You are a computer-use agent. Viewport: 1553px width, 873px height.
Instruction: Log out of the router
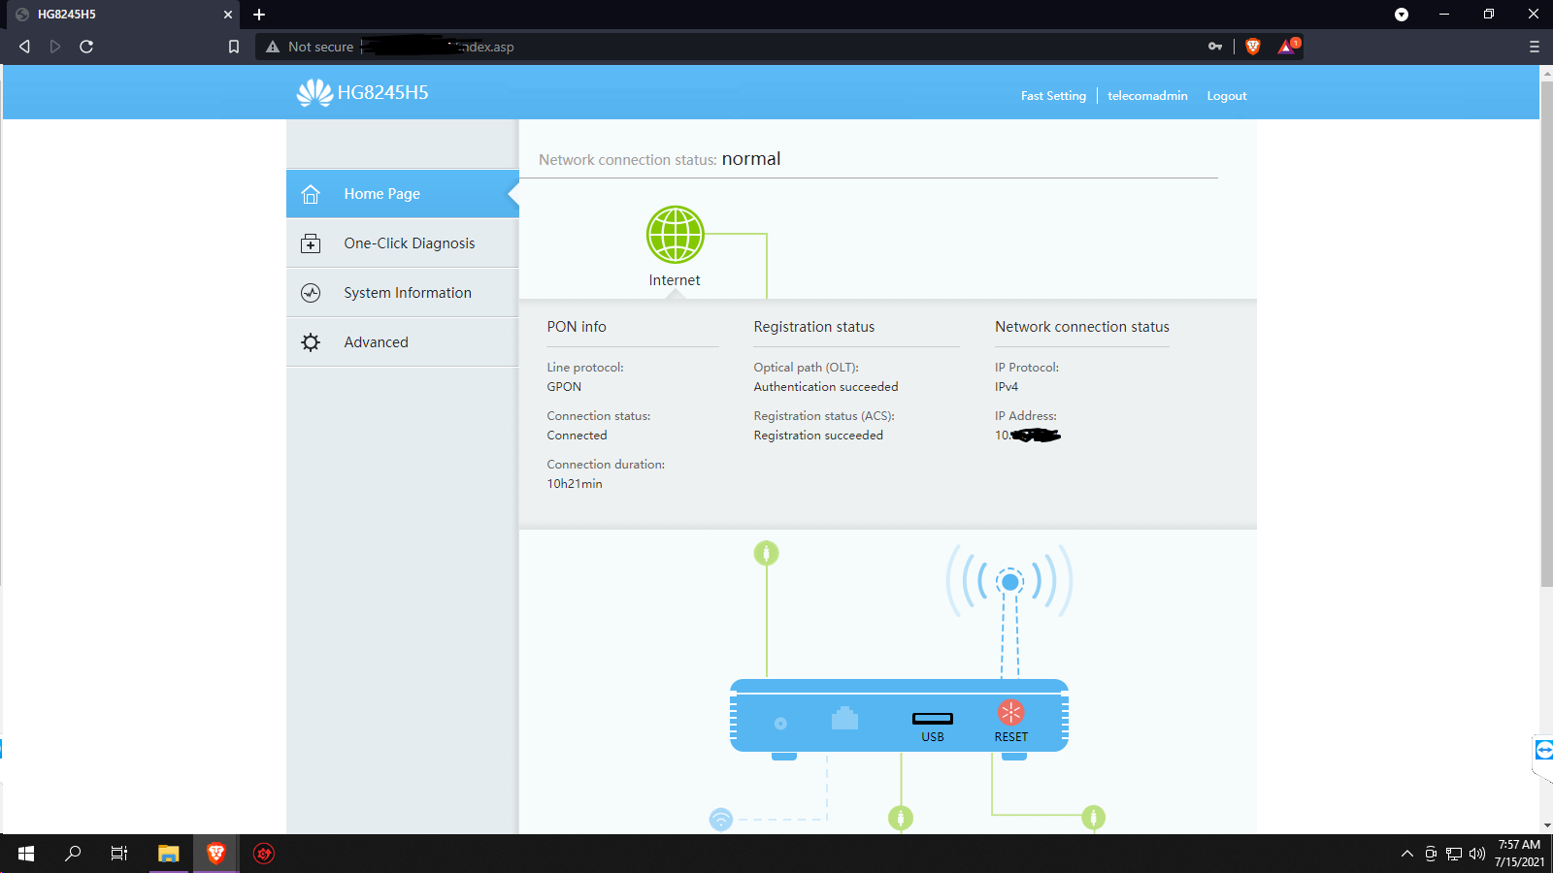pyautogui.click(x=1227, y=96)
